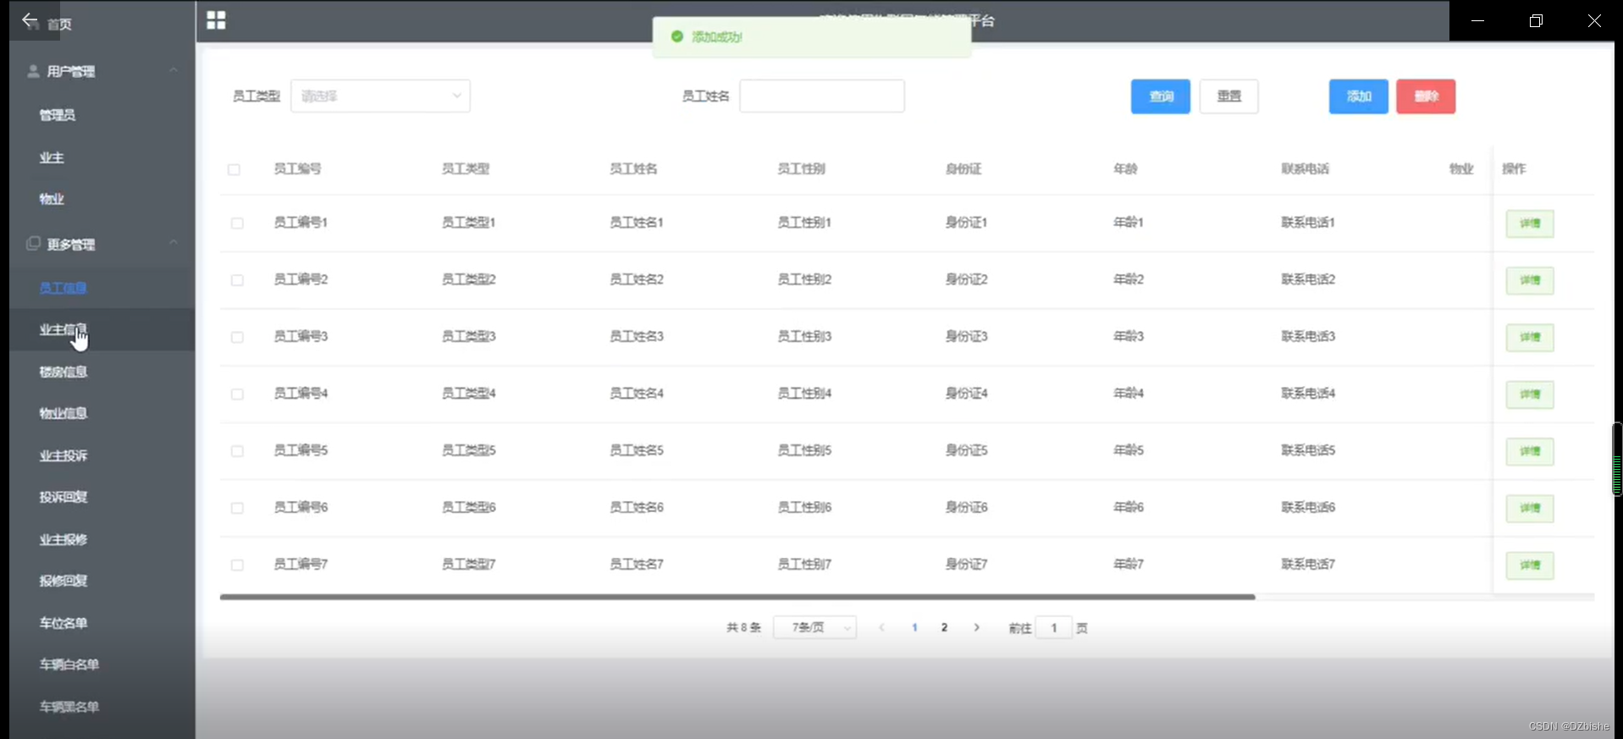Open 详情 for 员工编号2 row
1623x739 pixels.
point(1530,280)
